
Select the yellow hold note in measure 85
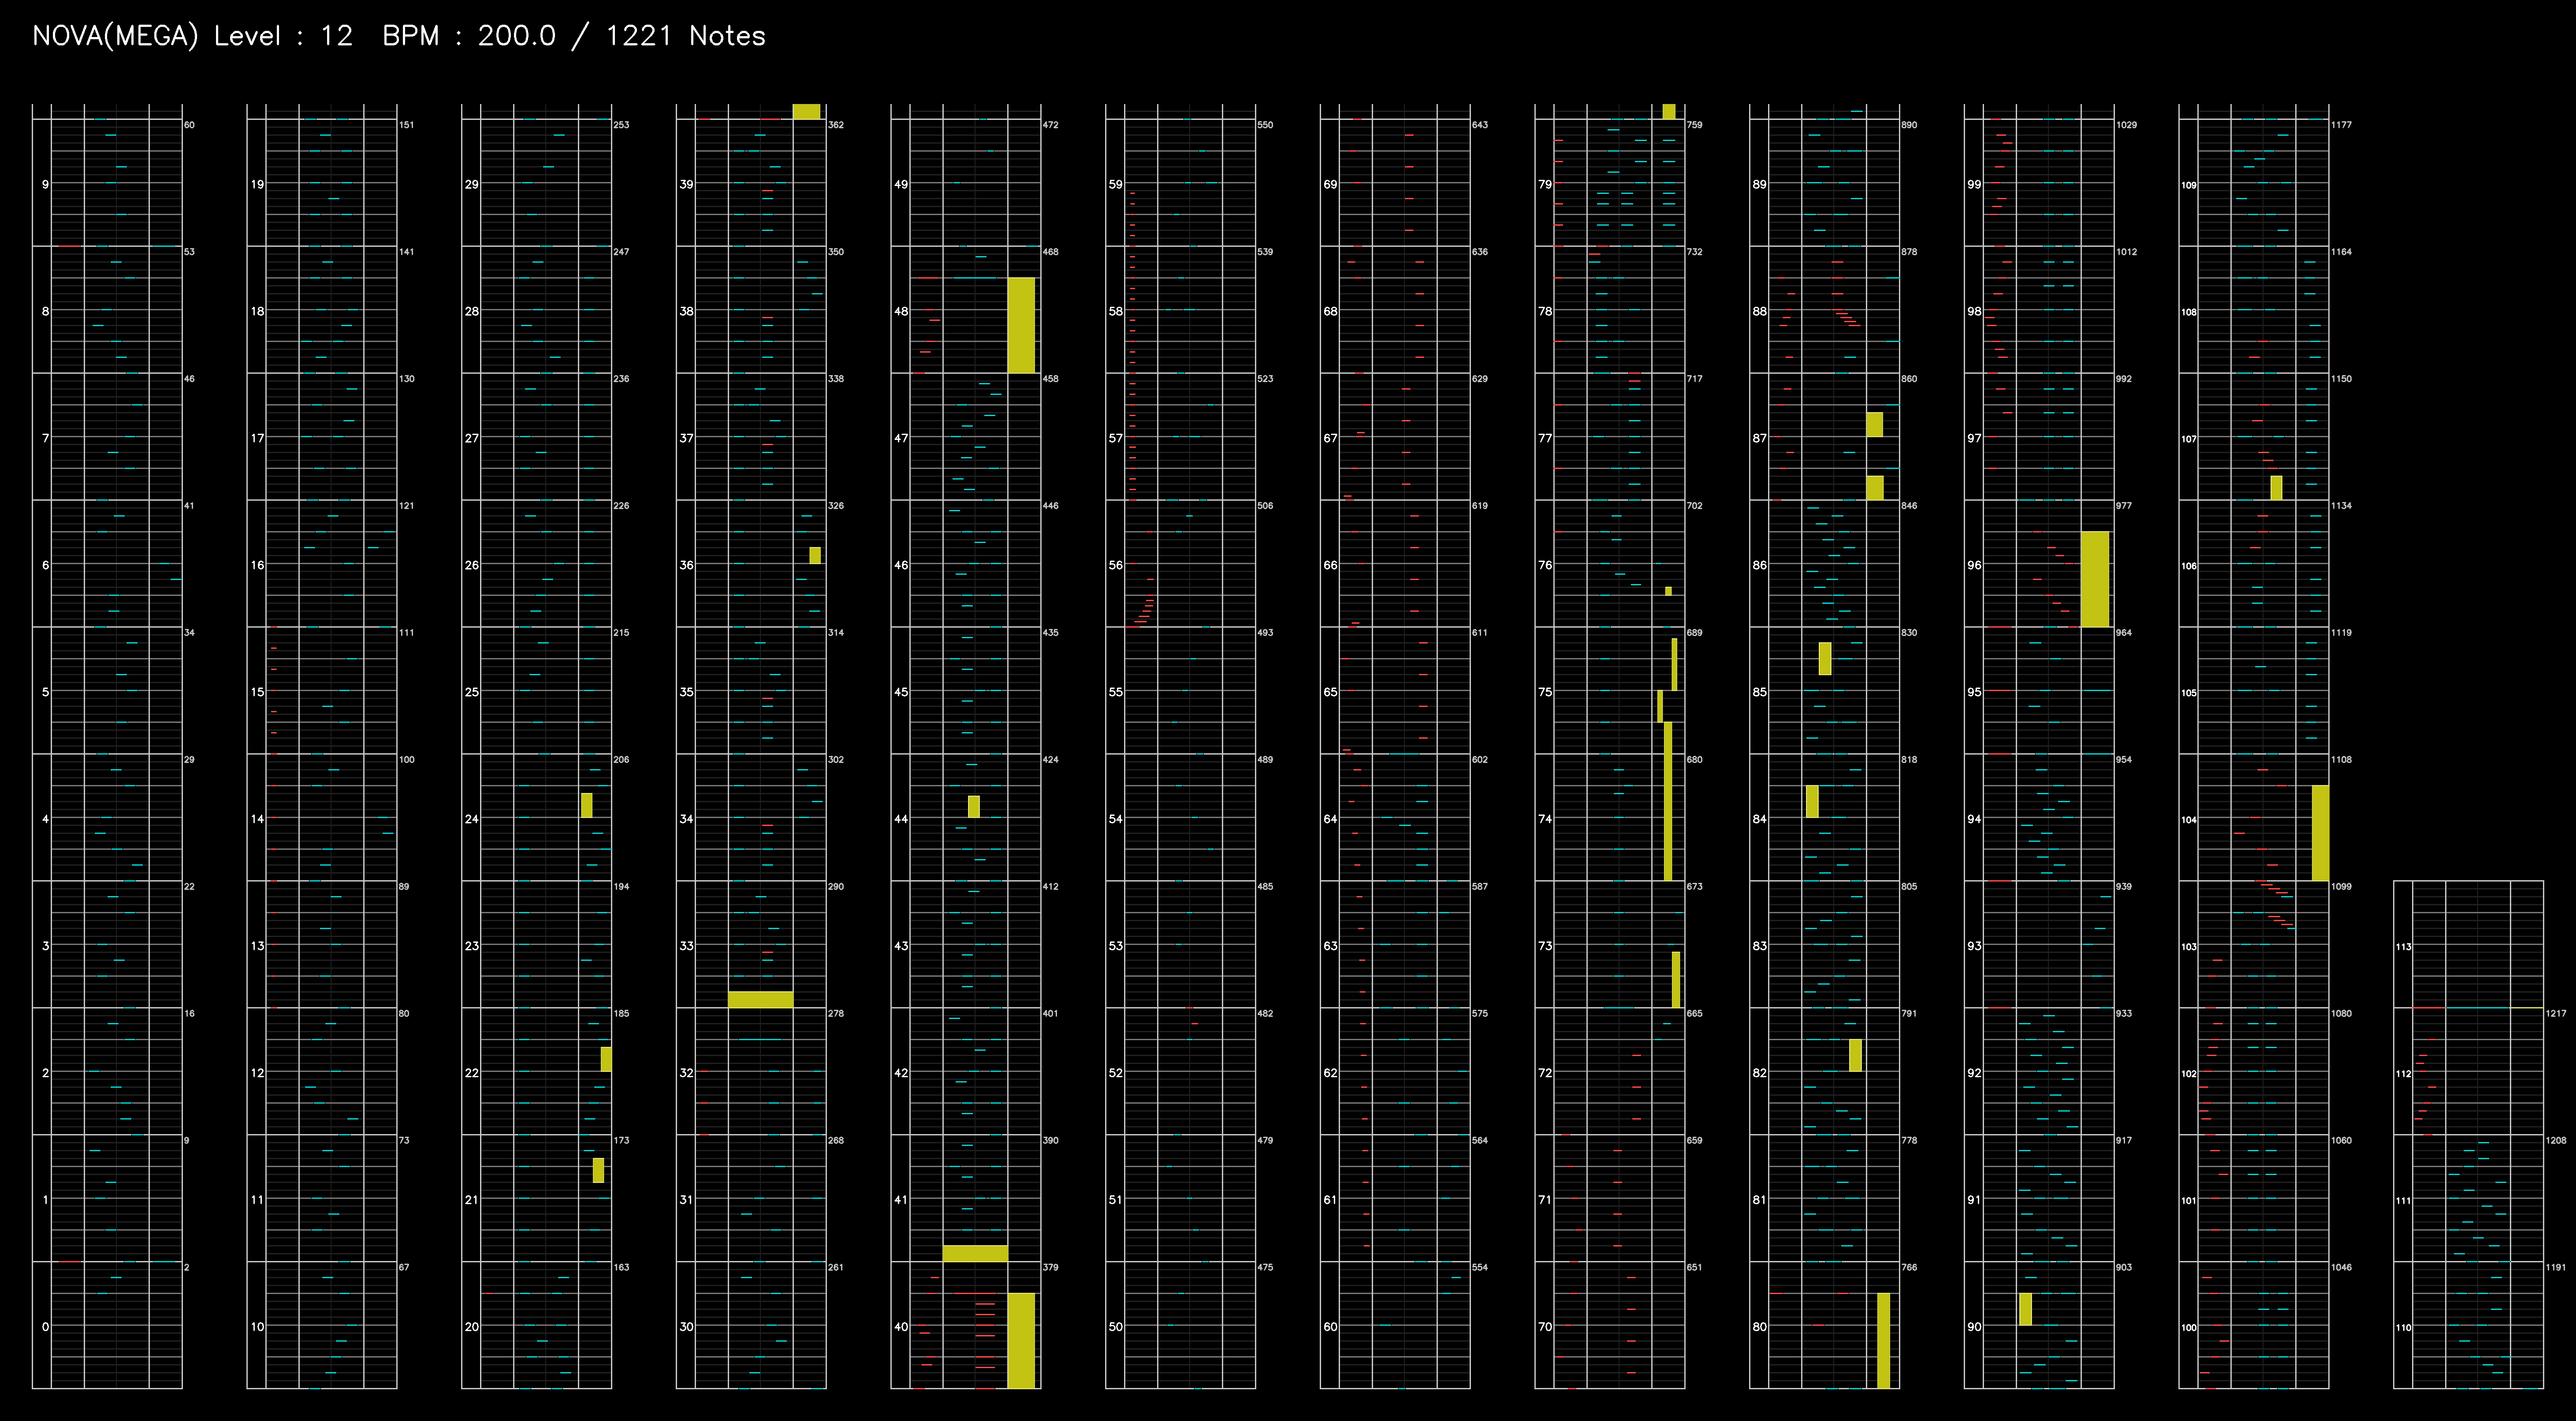point(1825,659)
